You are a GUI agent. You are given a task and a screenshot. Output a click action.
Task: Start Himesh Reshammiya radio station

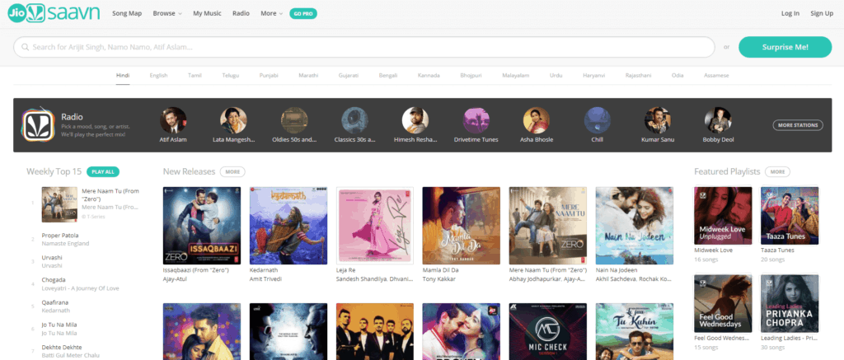[415, 120]
